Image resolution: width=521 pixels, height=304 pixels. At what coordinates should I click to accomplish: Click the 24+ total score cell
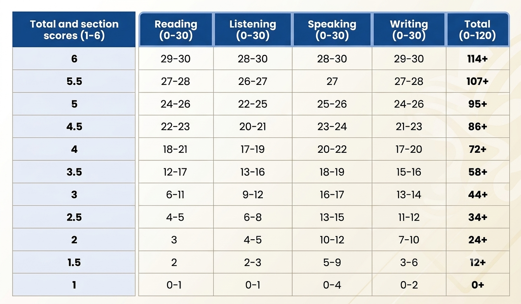(x=478, y=239)
